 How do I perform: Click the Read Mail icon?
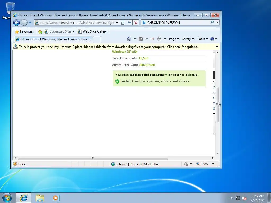[x=152, y=39]
